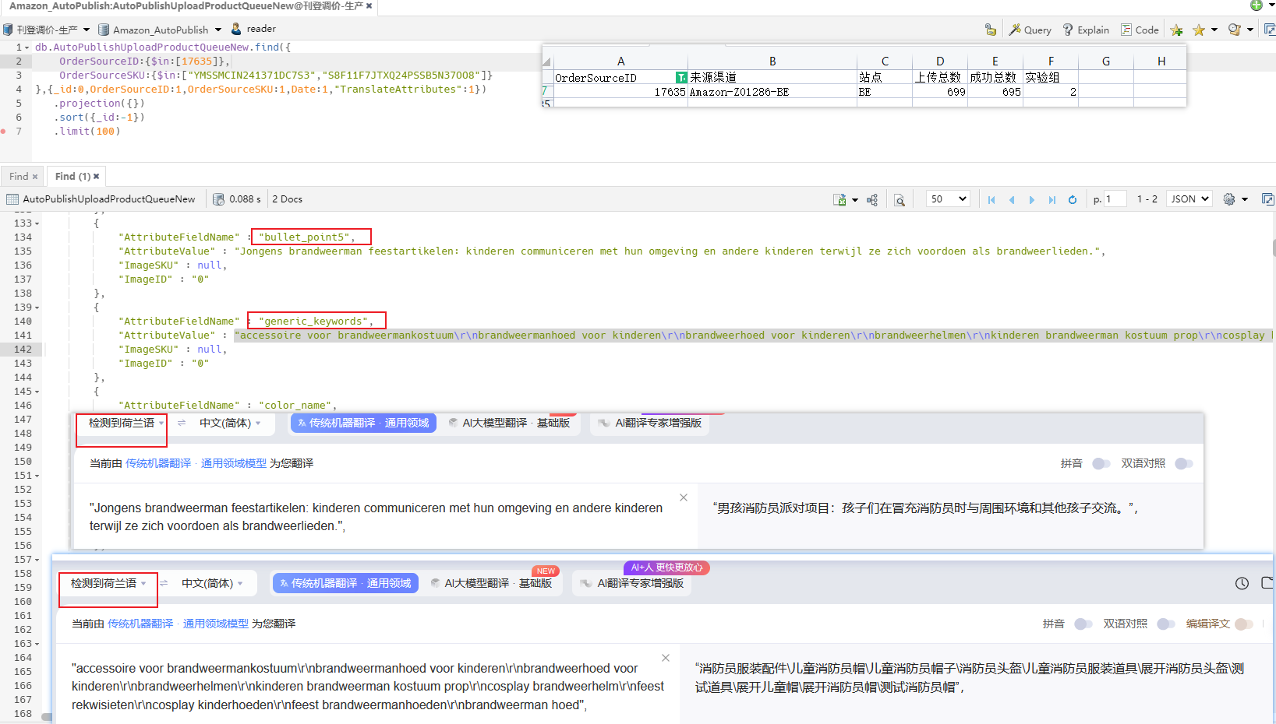Go to first results page

[x=991, y=199]
